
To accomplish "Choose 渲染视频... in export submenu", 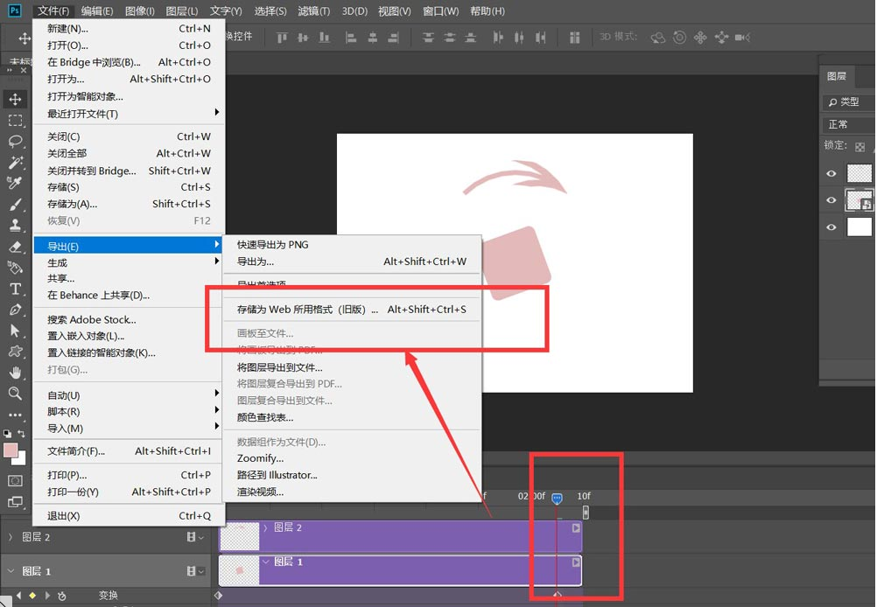I will (352, 492).
